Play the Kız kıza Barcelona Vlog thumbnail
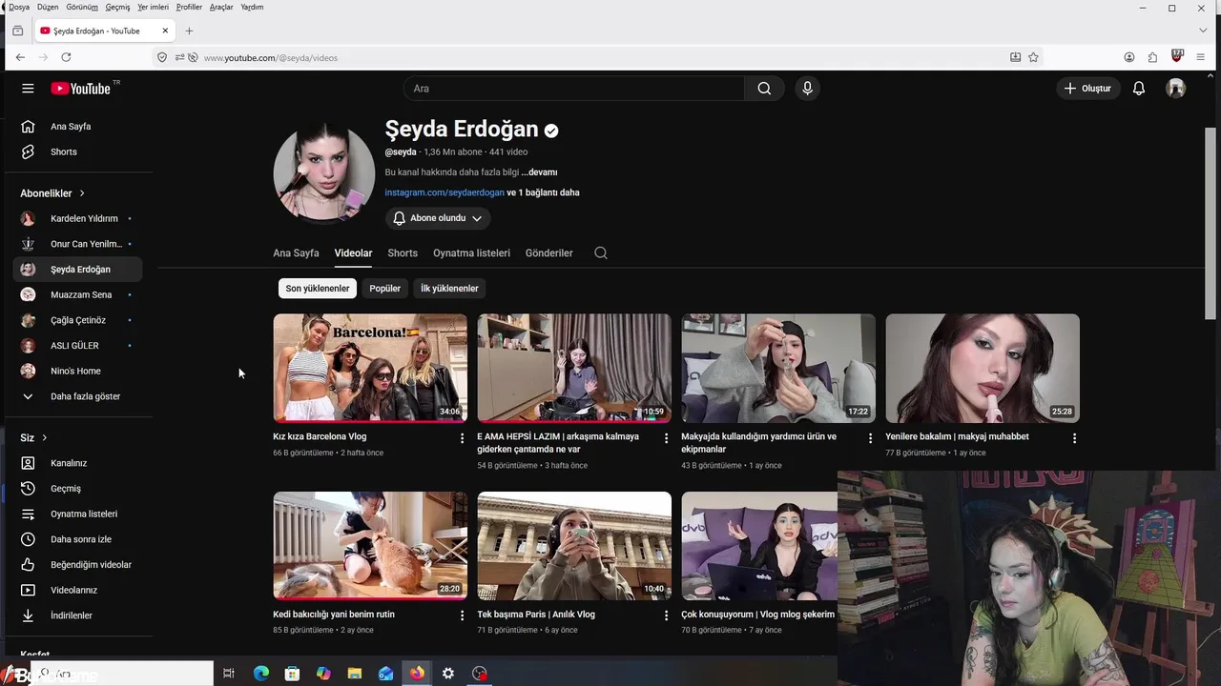 (370, 368)
